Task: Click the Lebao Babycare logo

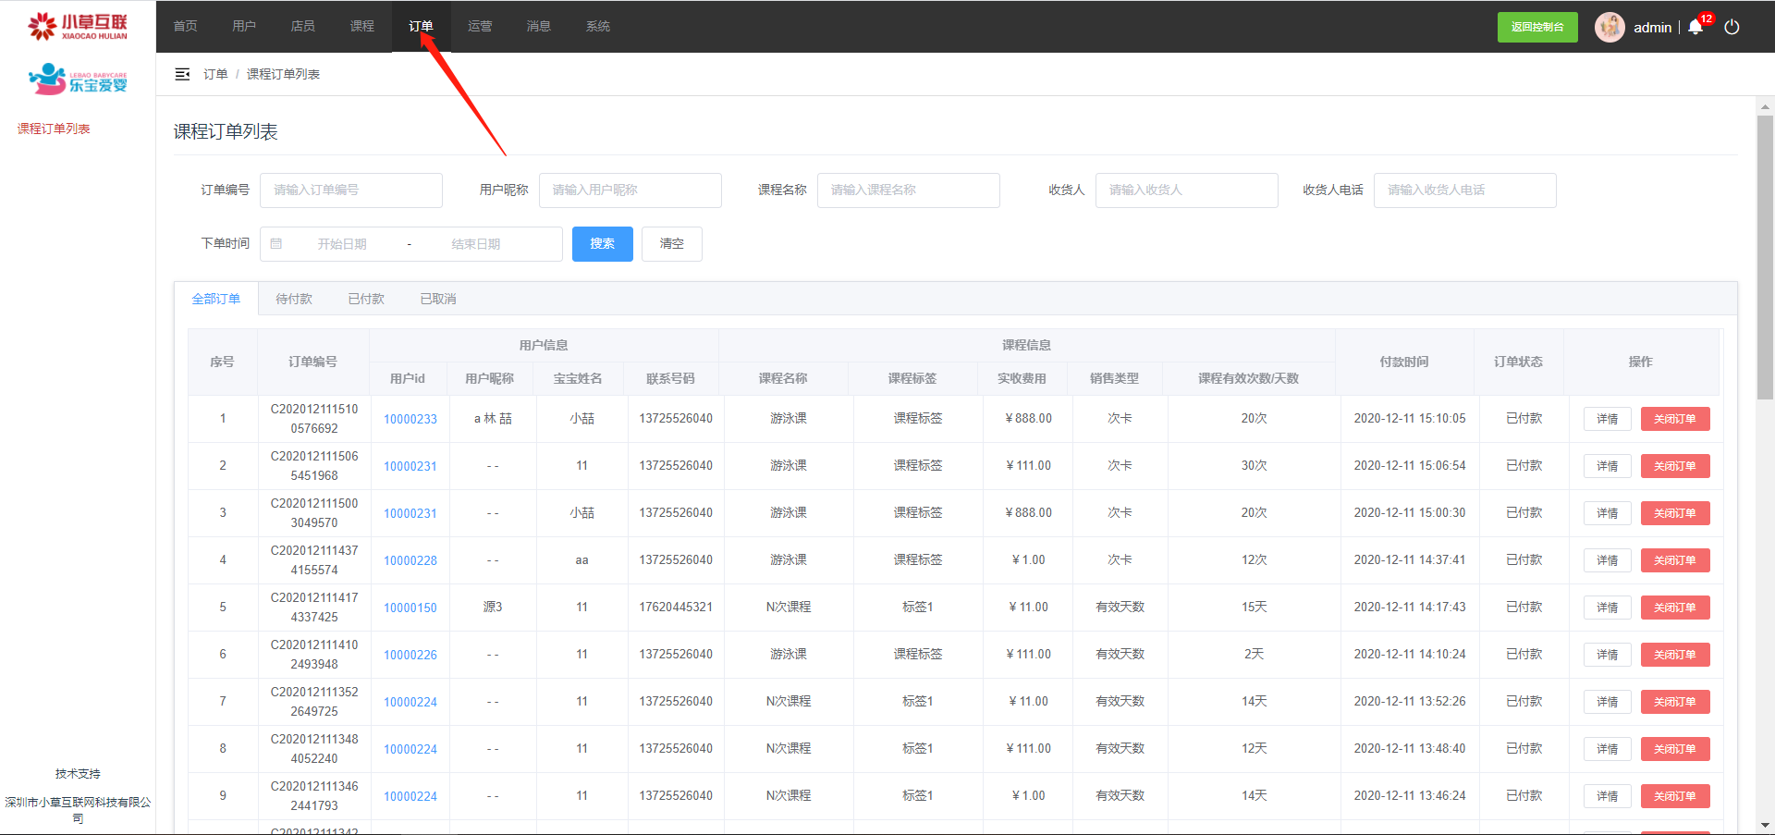Action: point(78,80)
